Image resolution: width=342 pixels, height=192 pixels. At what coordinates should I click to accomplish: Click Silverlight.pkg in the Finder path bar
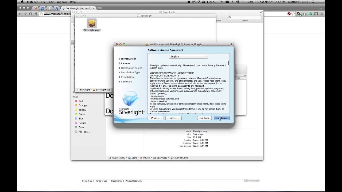tap(102, 90)
